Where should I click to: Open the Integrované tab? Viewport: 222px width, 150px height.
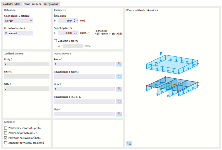(x=51, y=4)
